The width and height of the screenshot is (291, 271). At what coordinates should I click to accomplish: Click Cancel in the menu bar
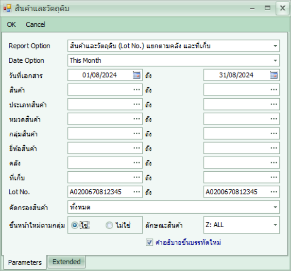35,24
